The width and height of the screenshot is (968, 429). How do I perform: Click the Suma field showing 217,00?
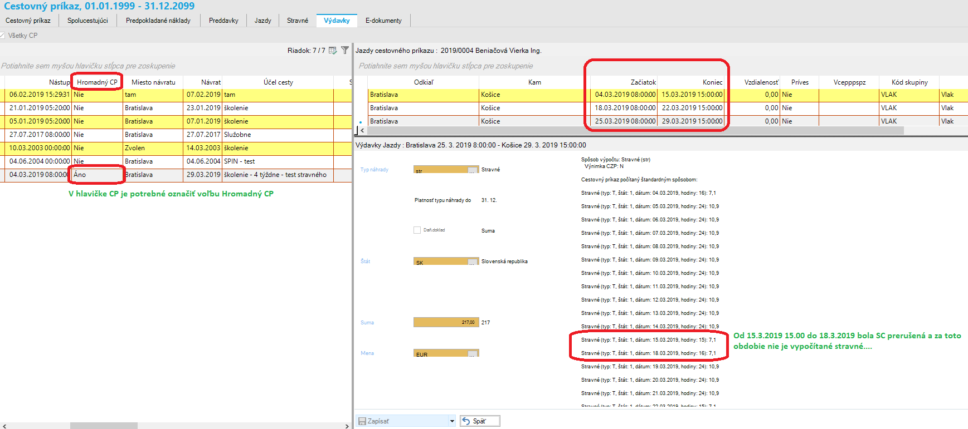446,323
